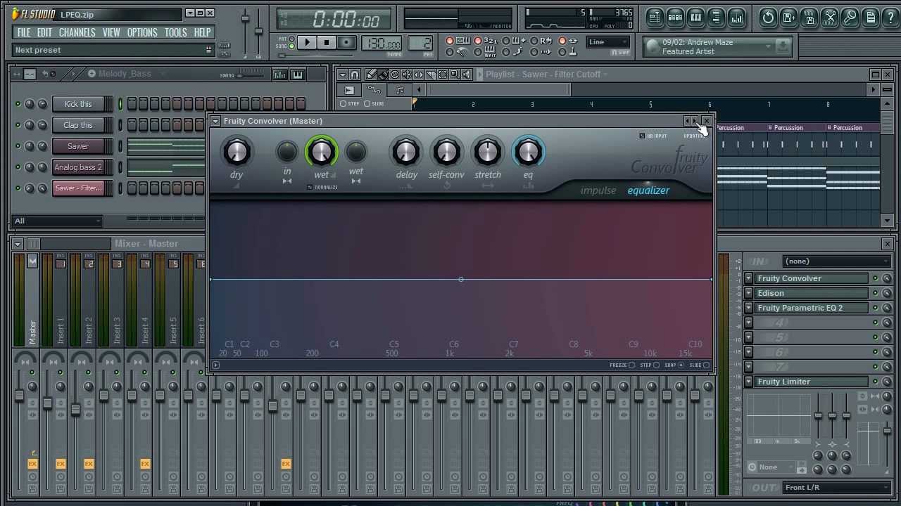The image size is (901, 506).
Task: Disable the Fruity Limiter slot via its green LED
Action: click(x=875, y=382)
